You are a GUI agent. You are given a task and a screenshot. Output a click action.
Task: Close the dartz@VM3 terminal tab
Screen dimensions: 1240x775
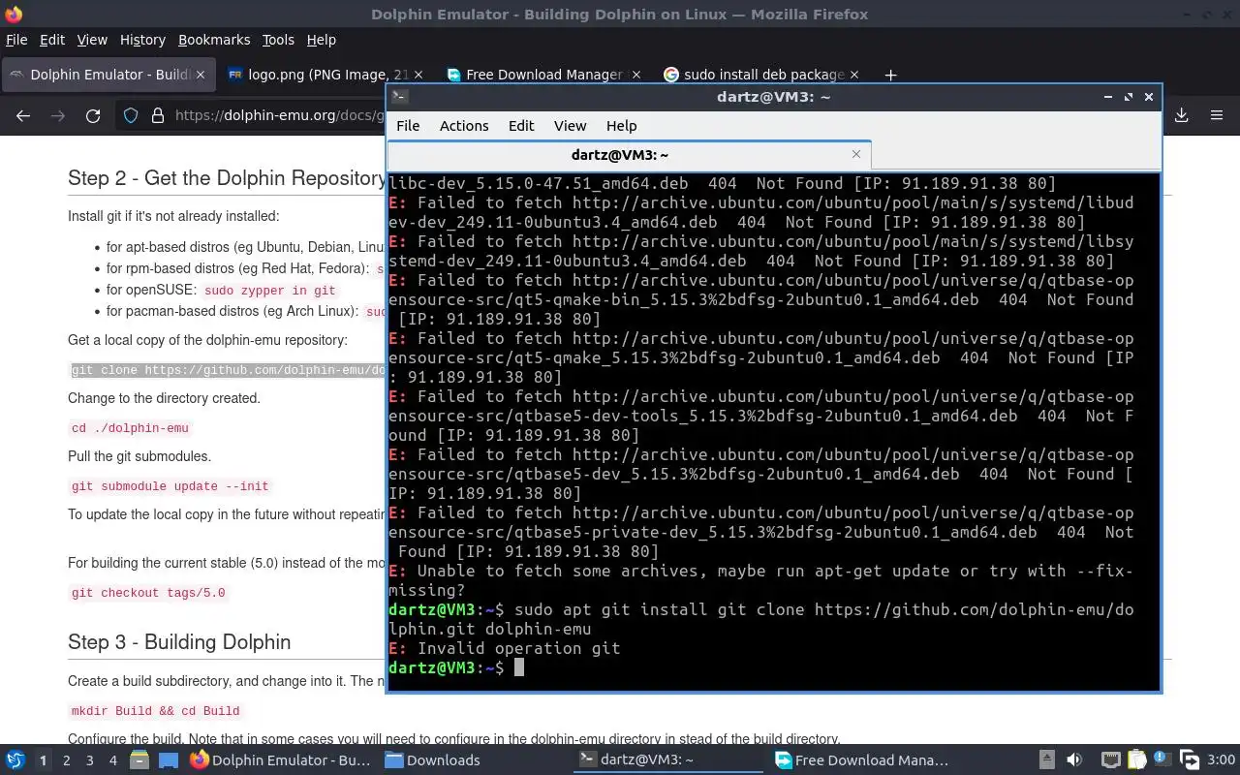click(x=856, y=154)
